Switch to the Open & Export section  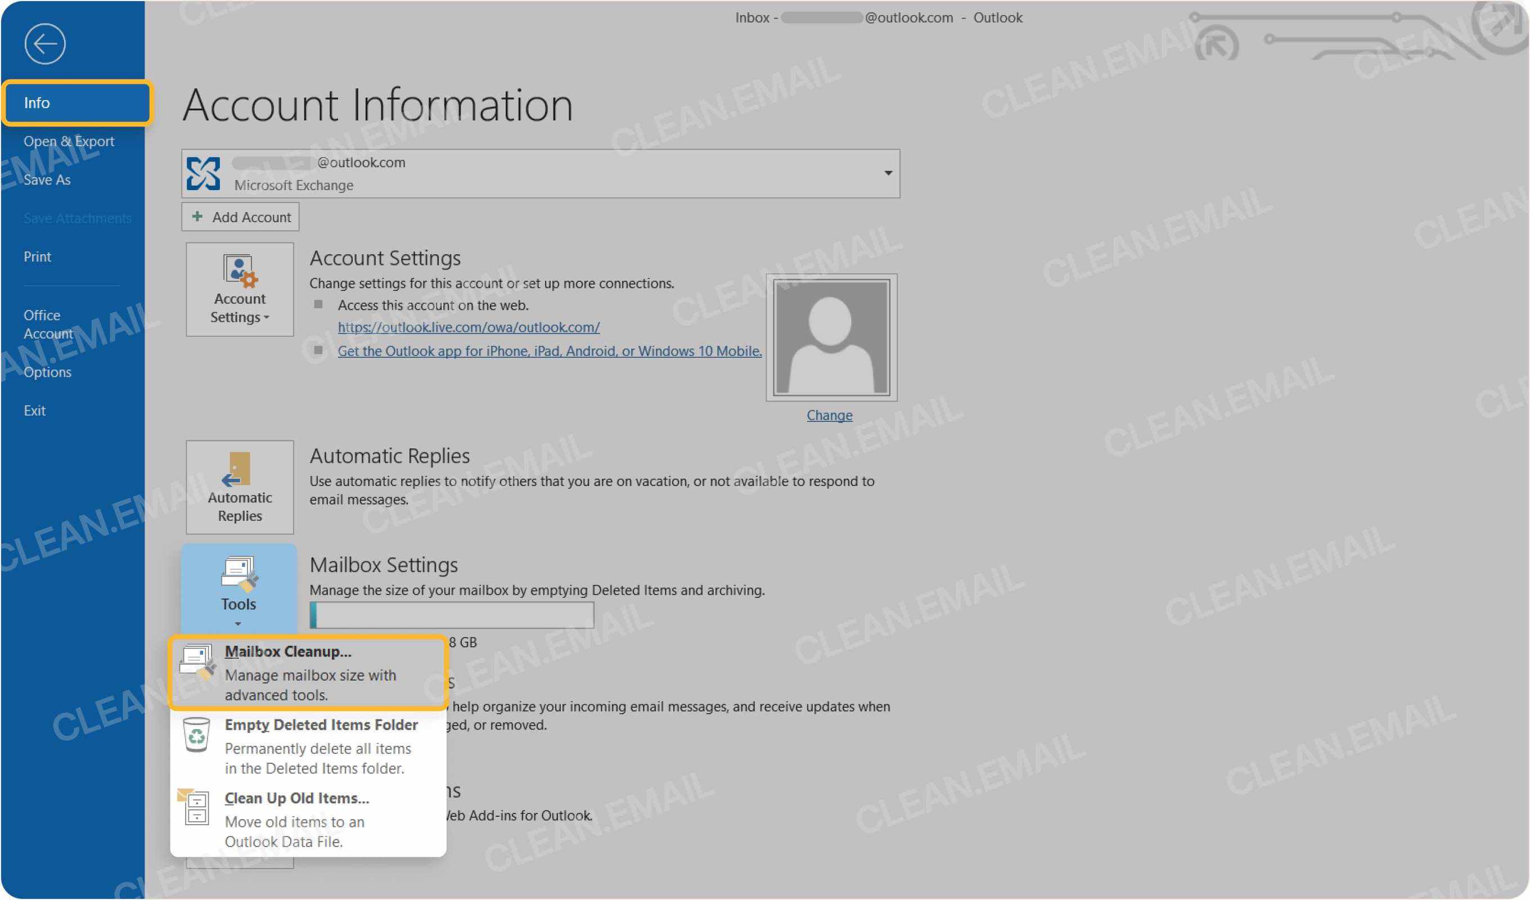click(x=69, y=141)
